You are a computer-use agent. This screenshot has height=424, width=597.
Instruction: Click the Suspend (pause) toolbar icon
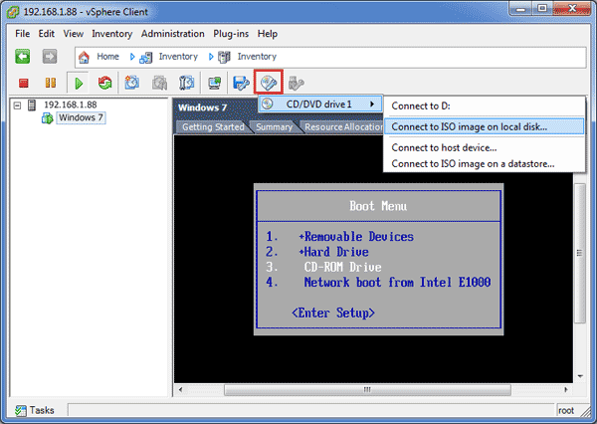click(x=50, y=83)
